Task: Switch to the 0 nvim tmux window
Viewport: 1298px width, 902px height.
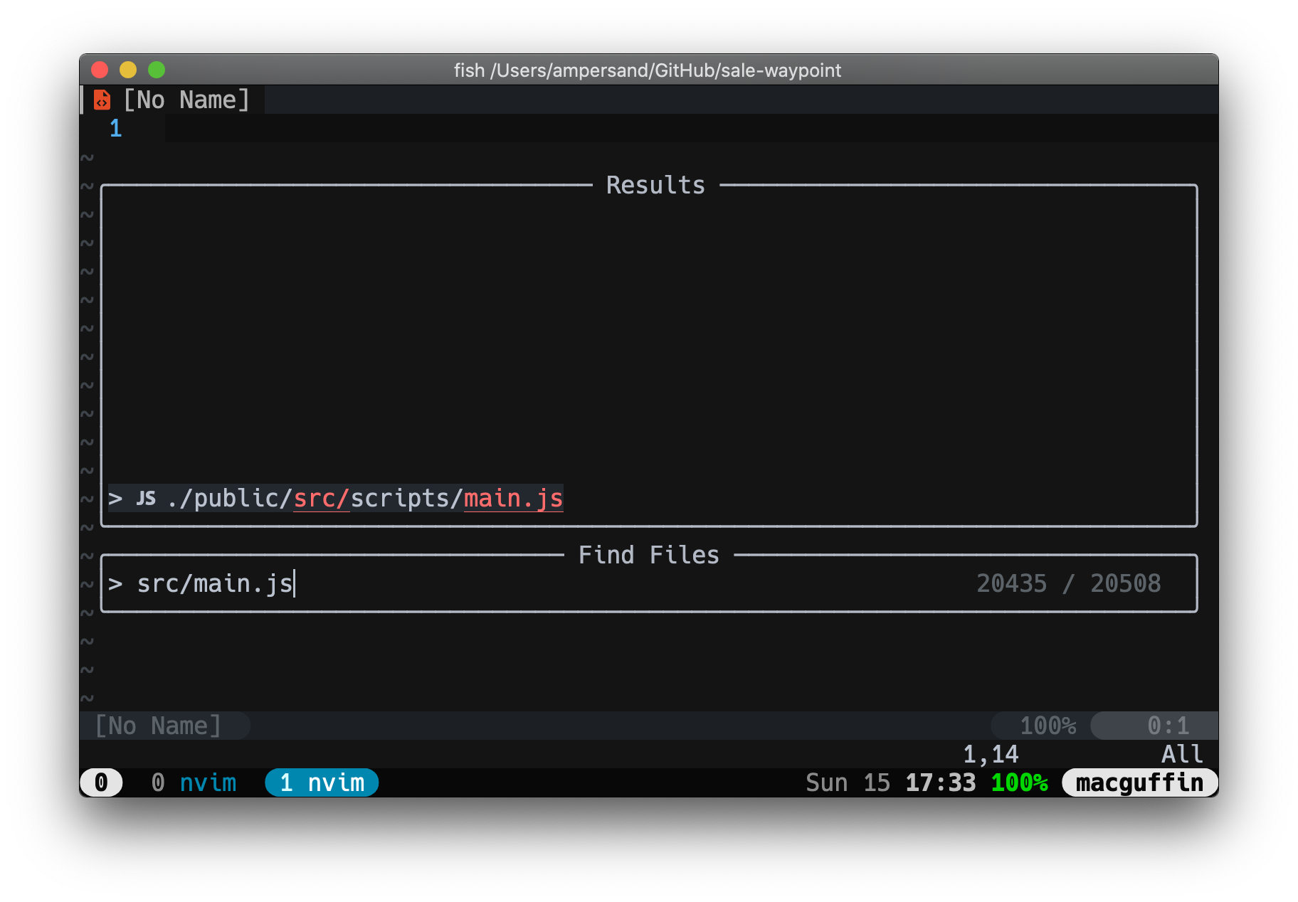Action: tap(194, 782)
